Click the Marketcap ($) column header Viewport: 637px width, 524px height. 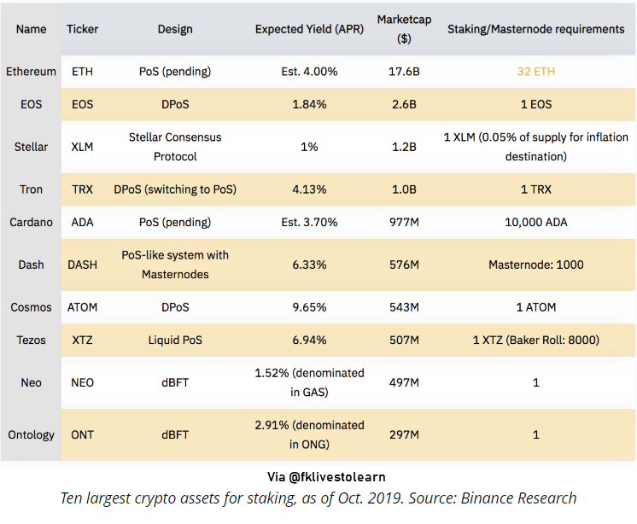click(x=404, y=29)
